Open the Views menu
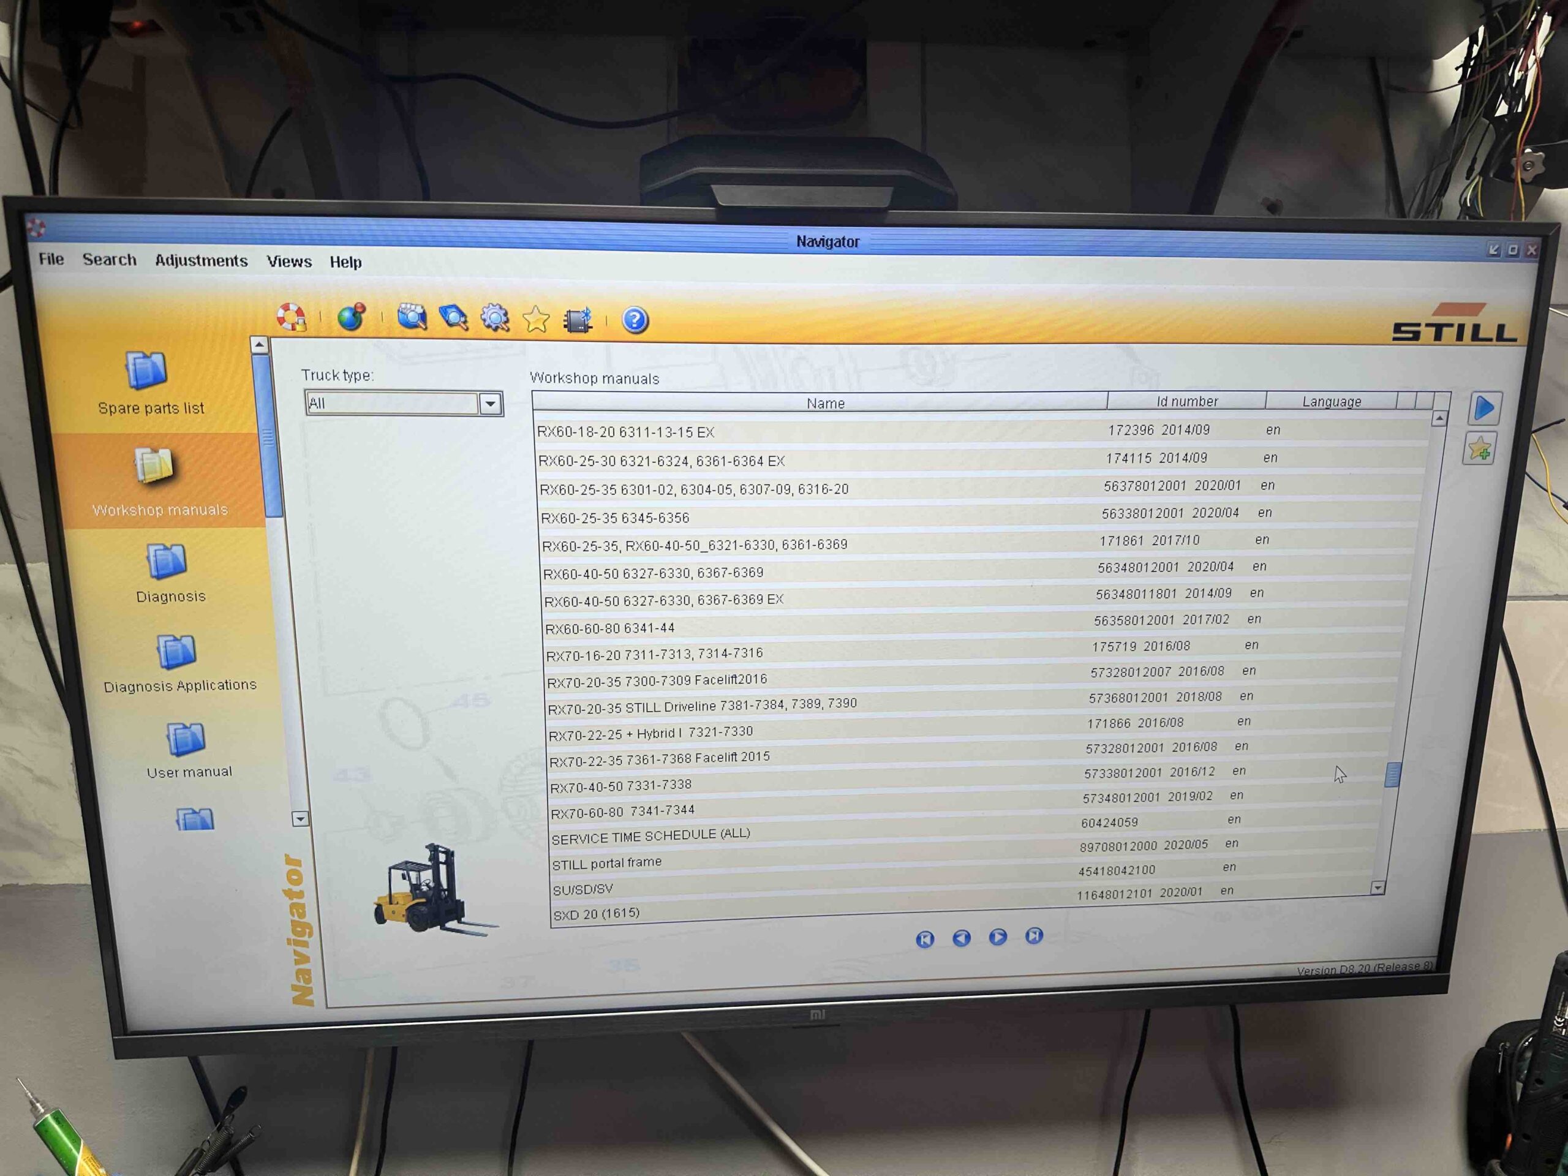Viewport: 1568px width, 1176px height. tap(288, 262)
